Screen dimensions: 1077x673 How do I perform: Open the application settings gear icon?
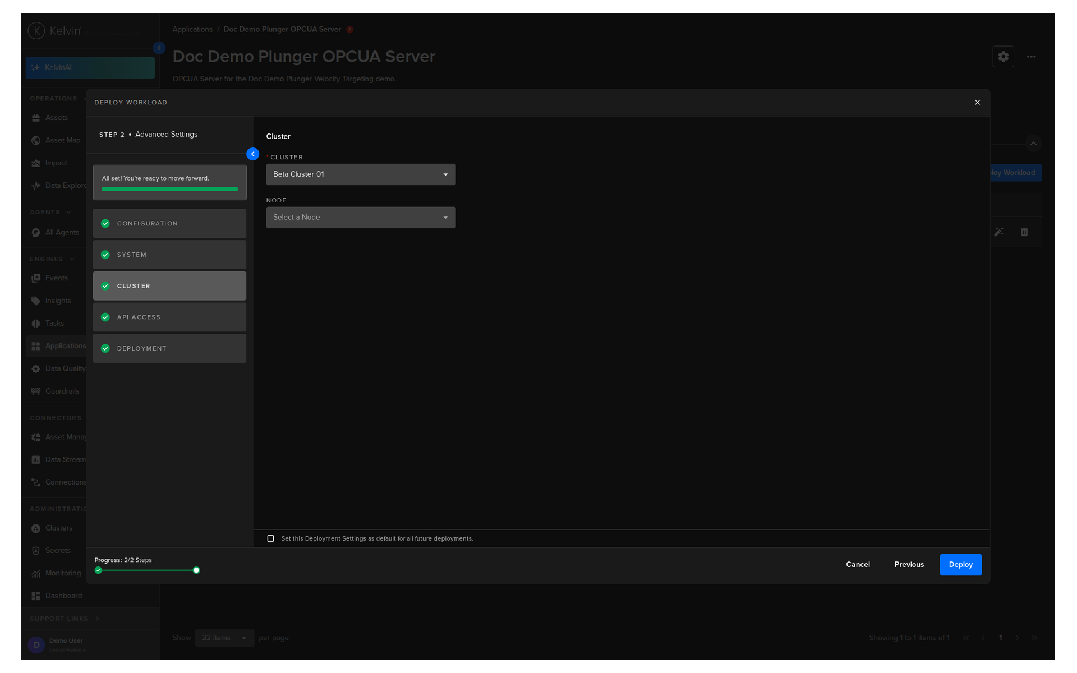tap(1003, 57)
